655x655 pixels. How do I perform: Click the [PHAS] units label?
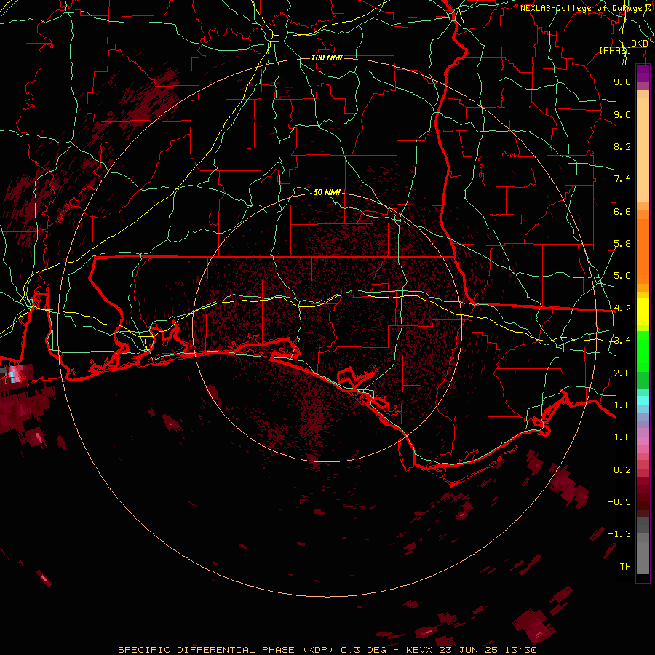615,50
